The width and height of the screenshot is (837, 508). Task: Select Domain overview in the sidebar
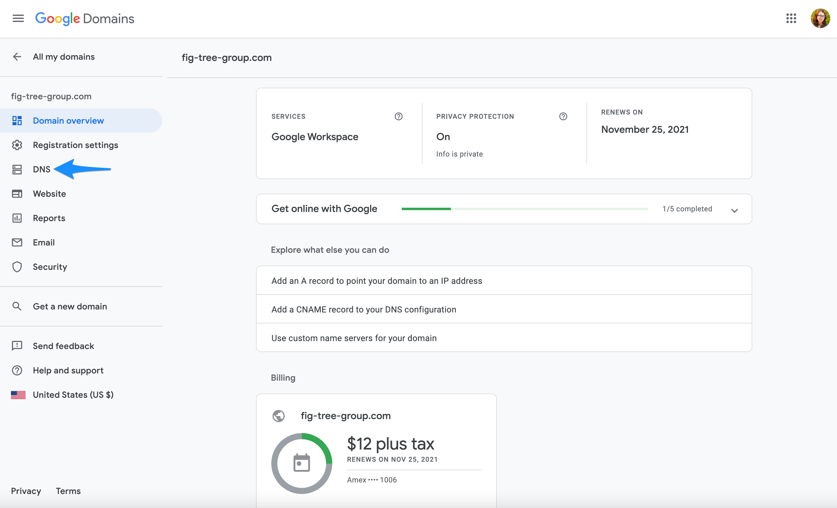(81, 121)
